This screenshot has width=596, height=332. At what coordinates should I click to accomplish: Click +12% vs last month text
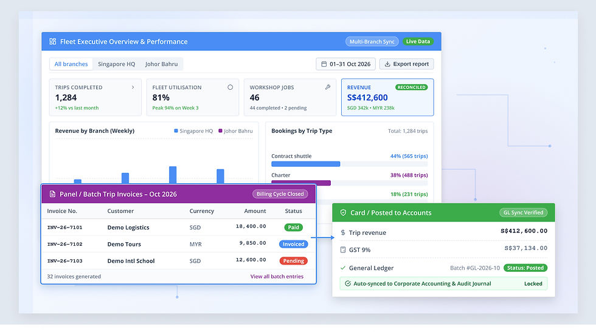pos(77,108)
